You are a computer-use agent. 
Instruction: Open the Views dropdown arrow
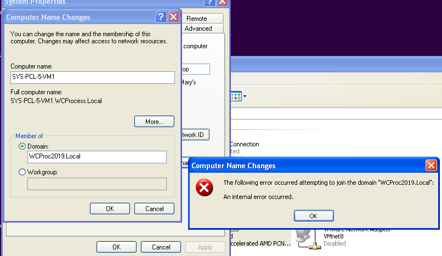point(245,97)
